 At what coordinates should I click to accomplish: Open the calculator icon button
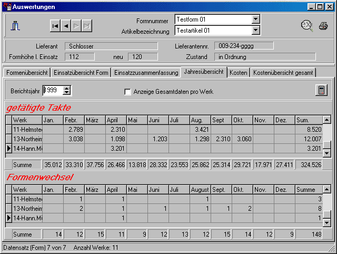321,90
